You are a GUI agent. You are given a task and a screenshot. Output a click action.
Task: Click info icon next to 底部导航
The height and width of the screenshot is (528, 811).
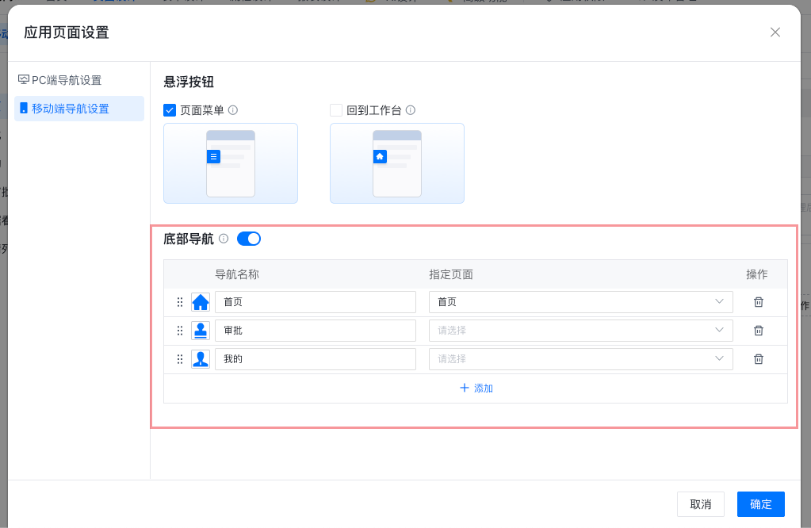pos(224,239)
